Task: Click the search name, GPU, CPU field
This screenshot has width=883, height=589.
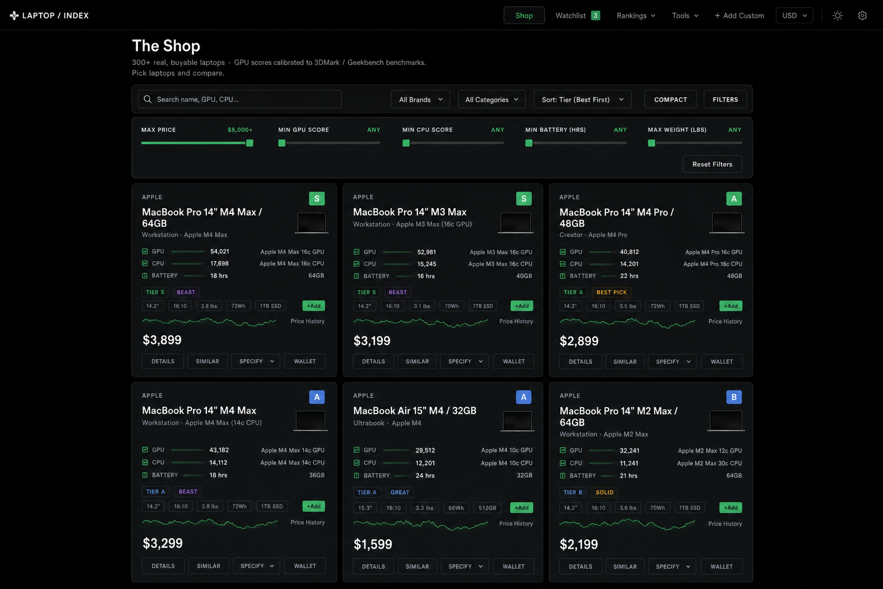Action: (240, 99)
